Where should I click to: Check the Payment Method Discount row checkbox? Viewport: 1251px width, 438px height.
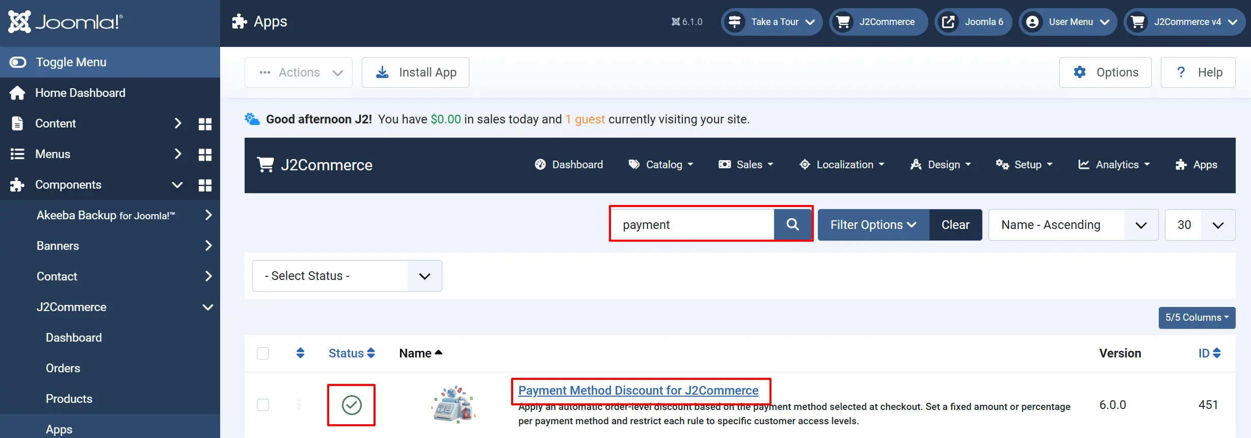263,405
